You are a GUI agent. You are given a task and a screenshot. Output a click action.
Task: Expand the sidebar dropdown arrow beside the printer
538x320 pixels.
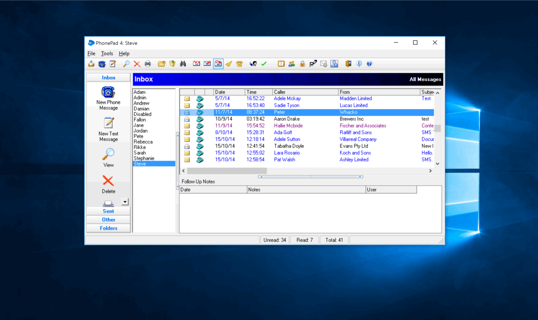(x=125, y=202)
